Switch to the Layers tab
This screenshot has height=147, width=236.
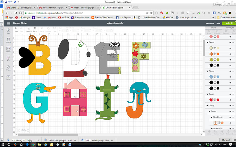(x=213, y=28)
